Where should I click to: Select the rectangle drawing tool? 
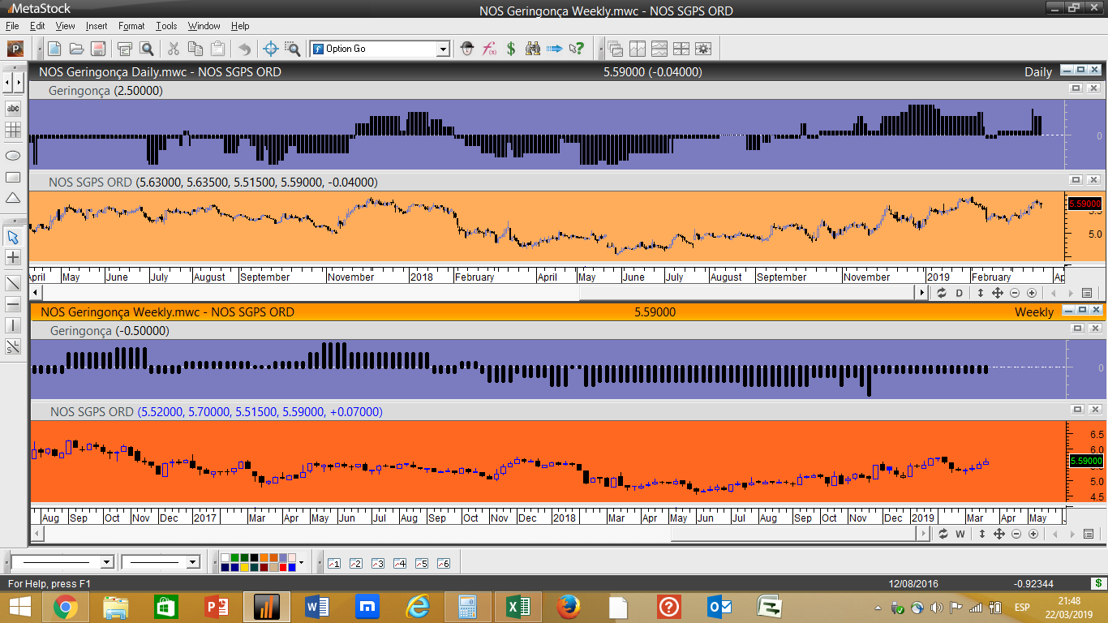click(x=13, y=177)
